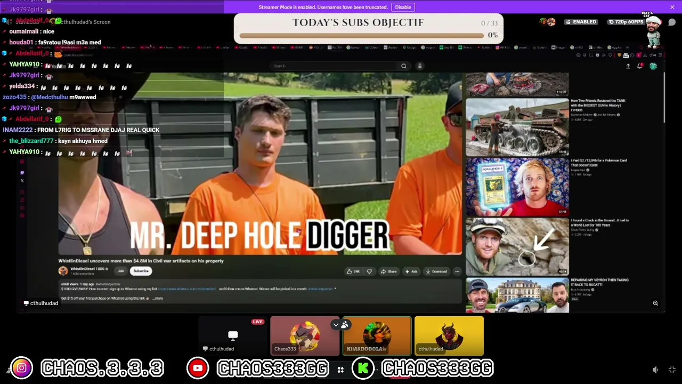Click the username zozo435 in chat
This screenshot has width=682, height=384.
pyautogui.click(x=14, y=97)
